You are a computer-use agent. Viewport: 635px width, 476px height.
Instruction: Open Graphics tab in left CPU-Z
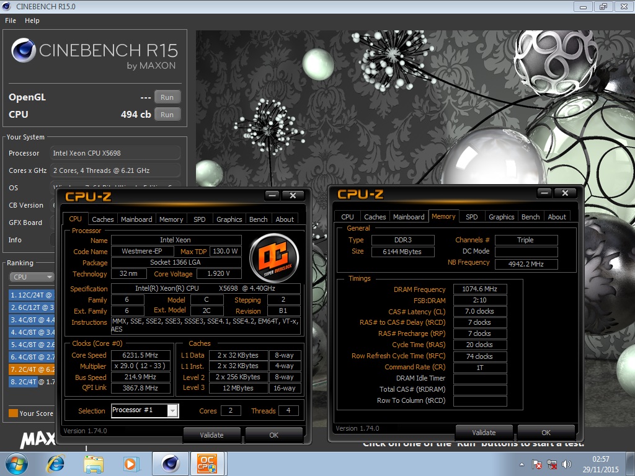point(229,219)
